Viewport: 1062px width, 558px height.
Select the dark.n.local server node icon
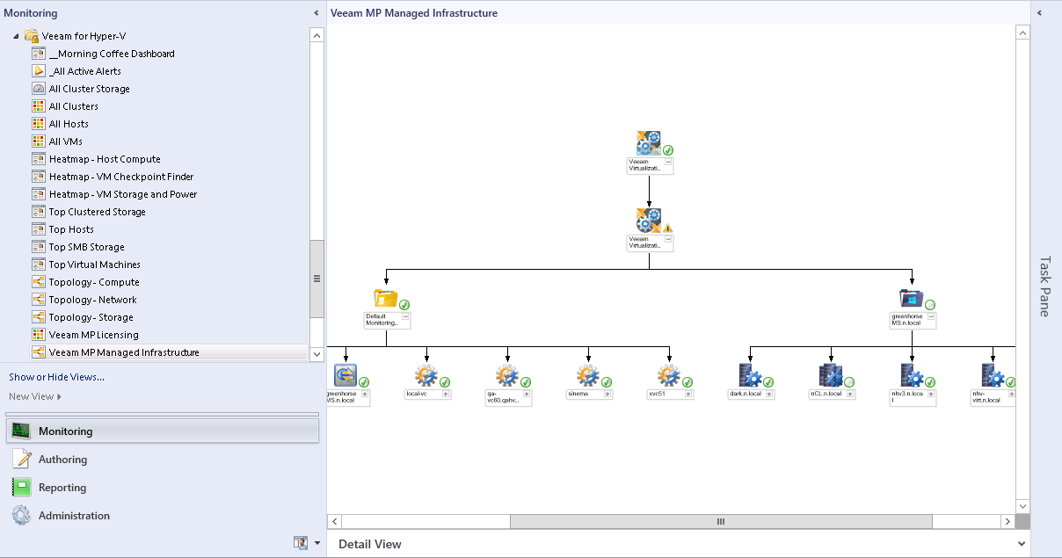coord(750,375)
